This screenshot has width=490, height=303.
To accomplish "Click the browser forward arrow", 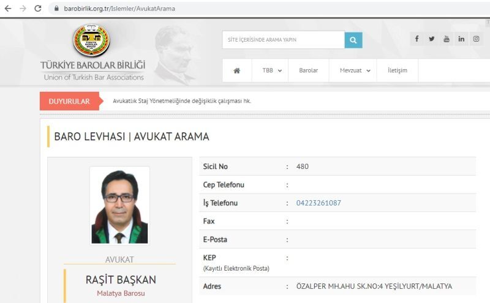I will [23, 9].
